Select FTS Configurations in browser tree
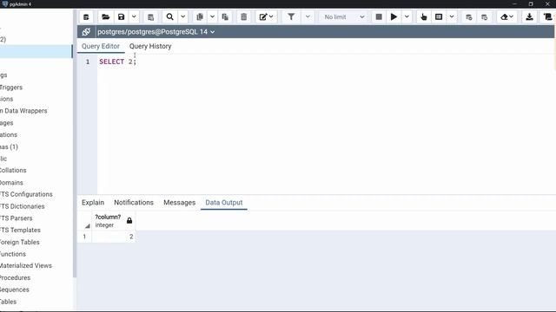This screenshot has width=556, height=312. point(26,194)
